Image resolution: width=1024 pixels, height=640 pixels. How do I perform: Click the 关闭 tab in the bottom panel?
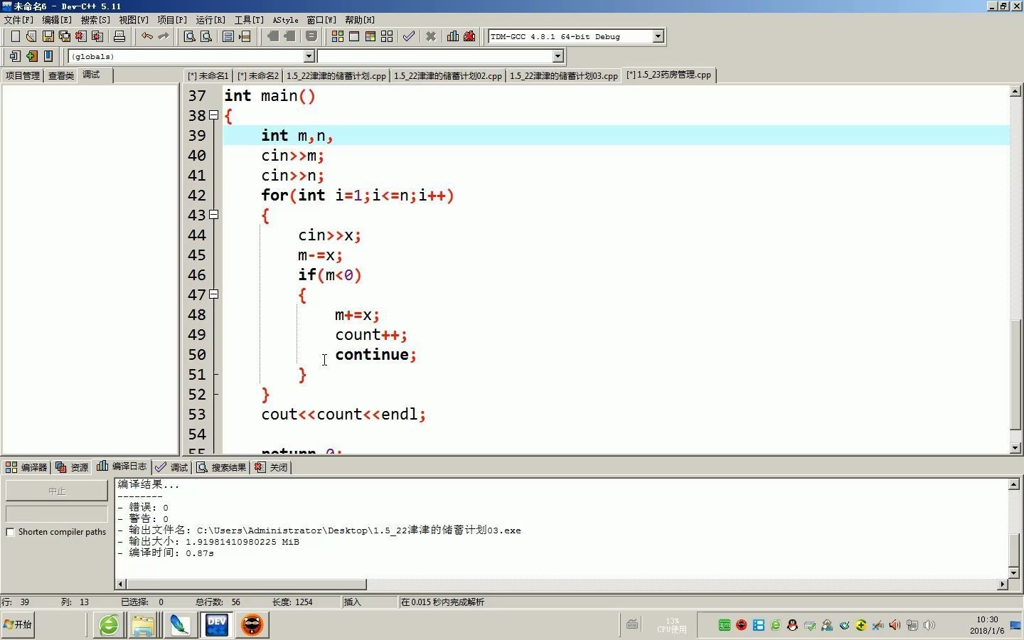click(x=272, y=467)
